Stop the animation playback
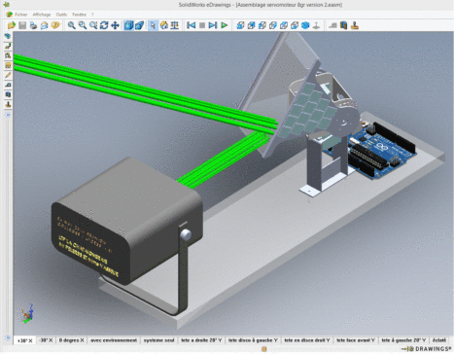 point(202,25)
